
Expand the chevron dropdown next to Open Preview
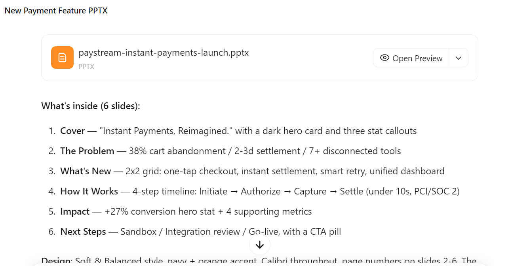459,58
